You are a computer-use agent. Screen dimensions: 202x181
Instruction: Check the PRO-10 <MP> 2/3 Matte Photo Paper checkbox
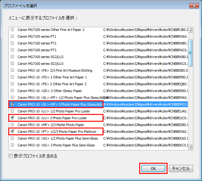12,124
